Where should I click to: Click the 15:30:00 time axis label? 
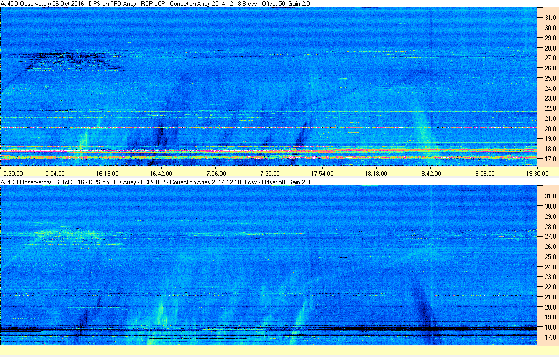pos(11,173)
